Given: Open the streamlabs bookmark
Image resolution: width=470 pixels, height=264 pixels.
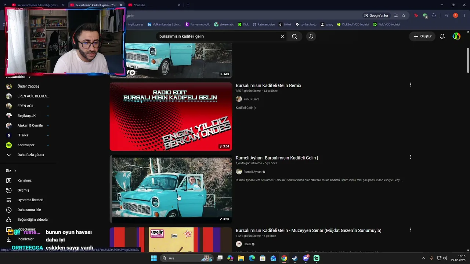Looking at the screenshot, I should [x=224, y=25].
